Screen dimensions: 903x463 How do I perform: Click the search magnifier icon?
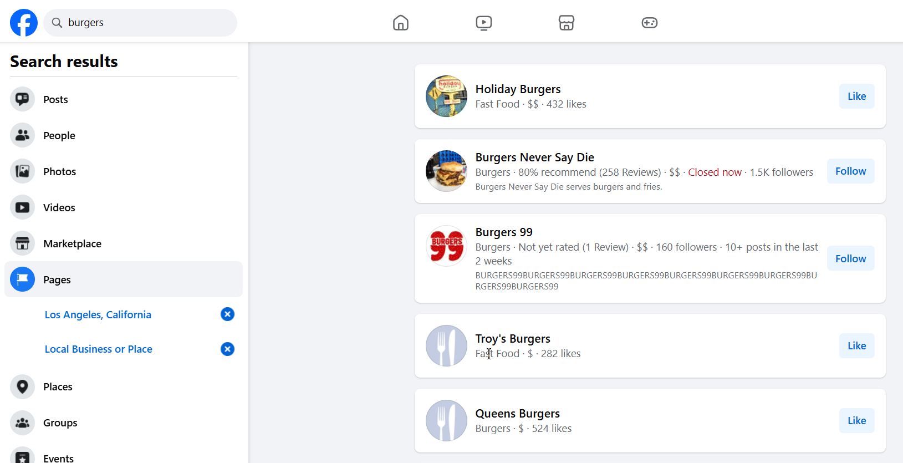point(57,23)
